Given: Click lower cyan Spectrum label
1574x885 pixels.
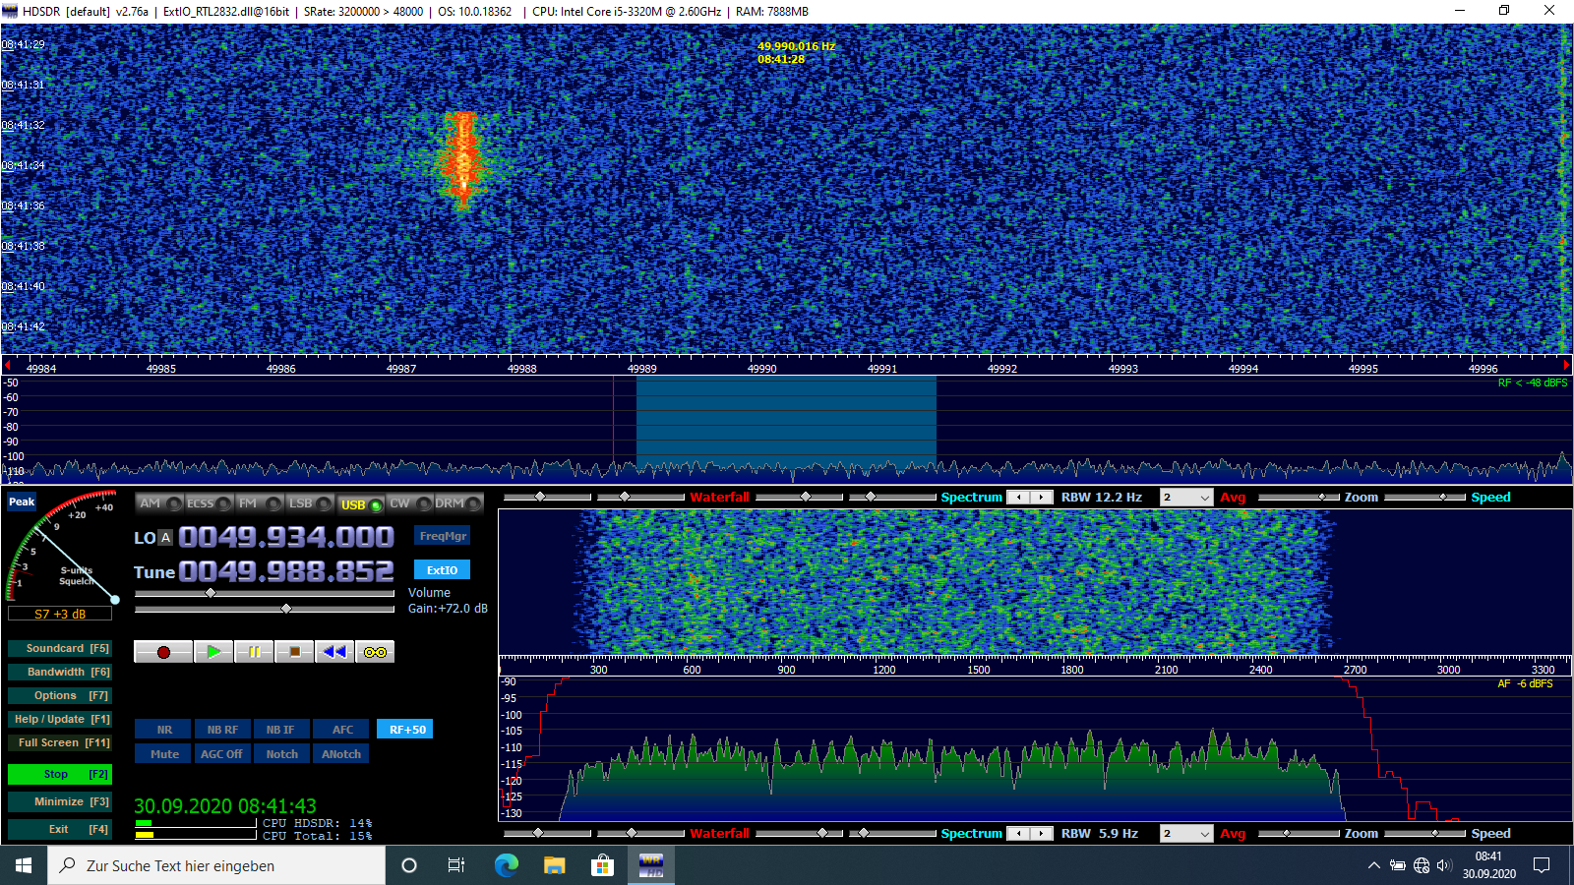Looking at the screenshot, I should point(971,834).
